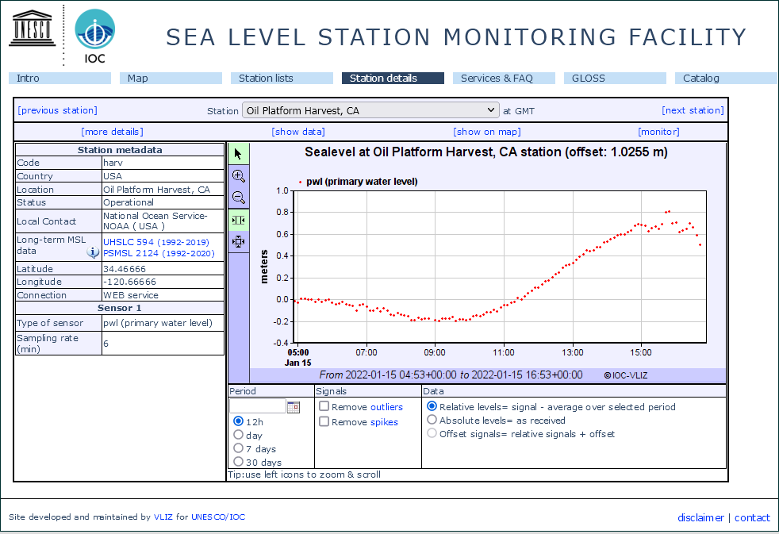Image resolution: width=779 pixels, height=534 pixels.
Task: Open the calendar date picker icon
Action: 294,407
